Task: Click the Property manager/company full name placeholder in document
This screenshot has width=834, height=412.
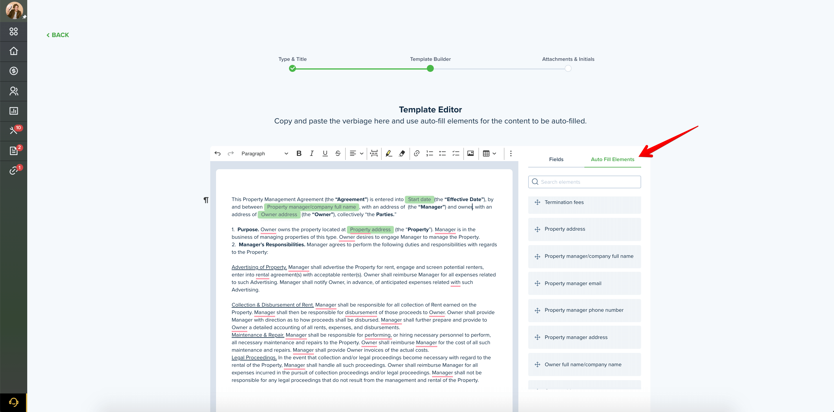Action: click(312, 207)
